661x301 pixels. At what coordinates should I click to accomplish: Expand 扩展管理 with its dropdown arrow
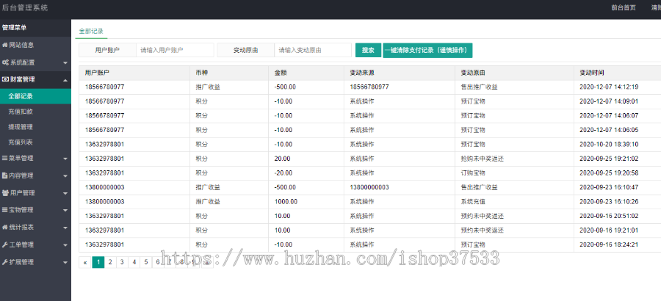click(65, 262)
